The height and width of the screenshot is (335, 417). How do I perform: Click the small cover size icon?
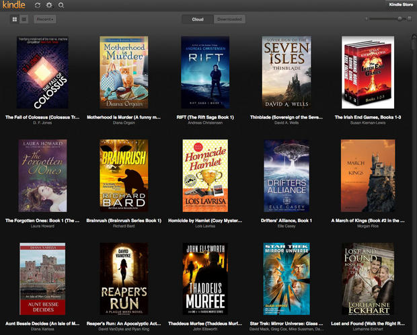click(x=367, y=19)
